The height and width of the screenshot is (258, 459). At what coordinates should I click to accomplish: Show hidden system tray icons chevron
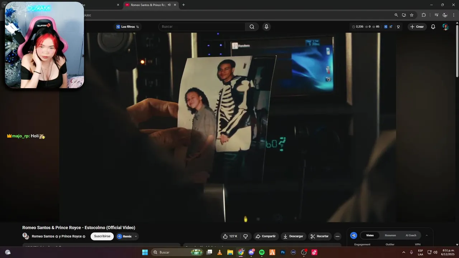(x=403, y=252)
